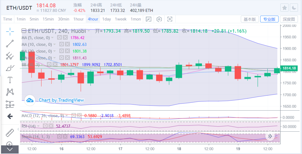Expand MA (60, close, 0) dropdown arrow
The image size is (302, 154).
click(54, 58)
